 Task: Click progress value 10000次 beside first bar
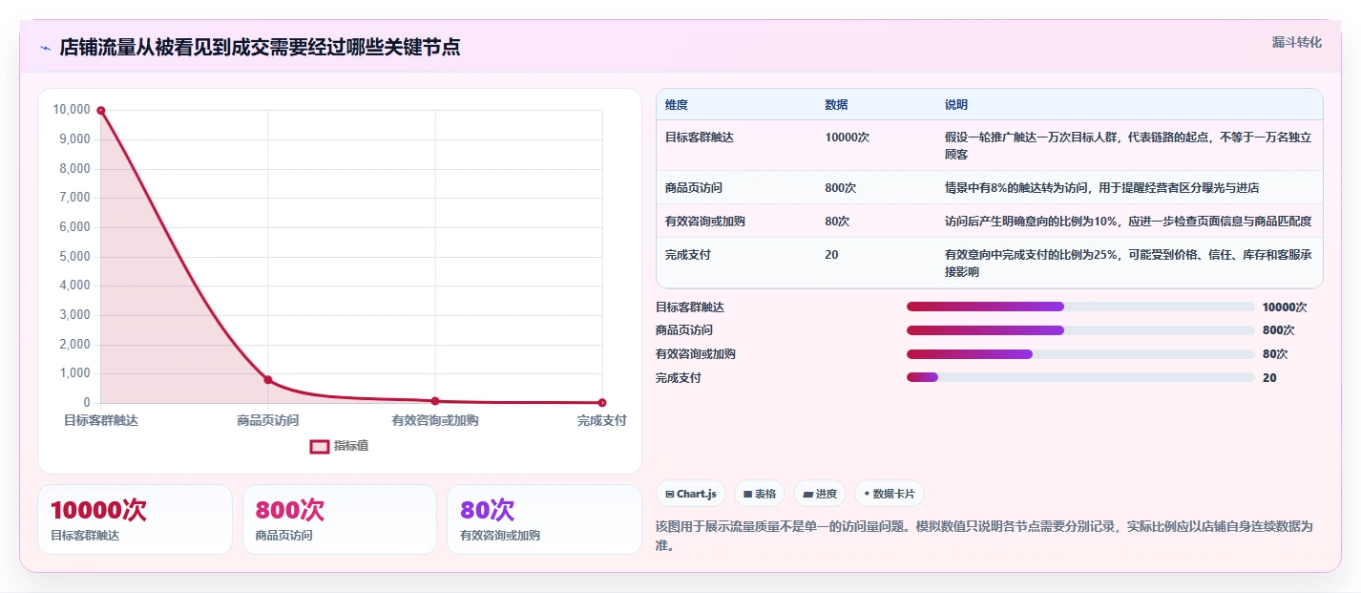1285,307
